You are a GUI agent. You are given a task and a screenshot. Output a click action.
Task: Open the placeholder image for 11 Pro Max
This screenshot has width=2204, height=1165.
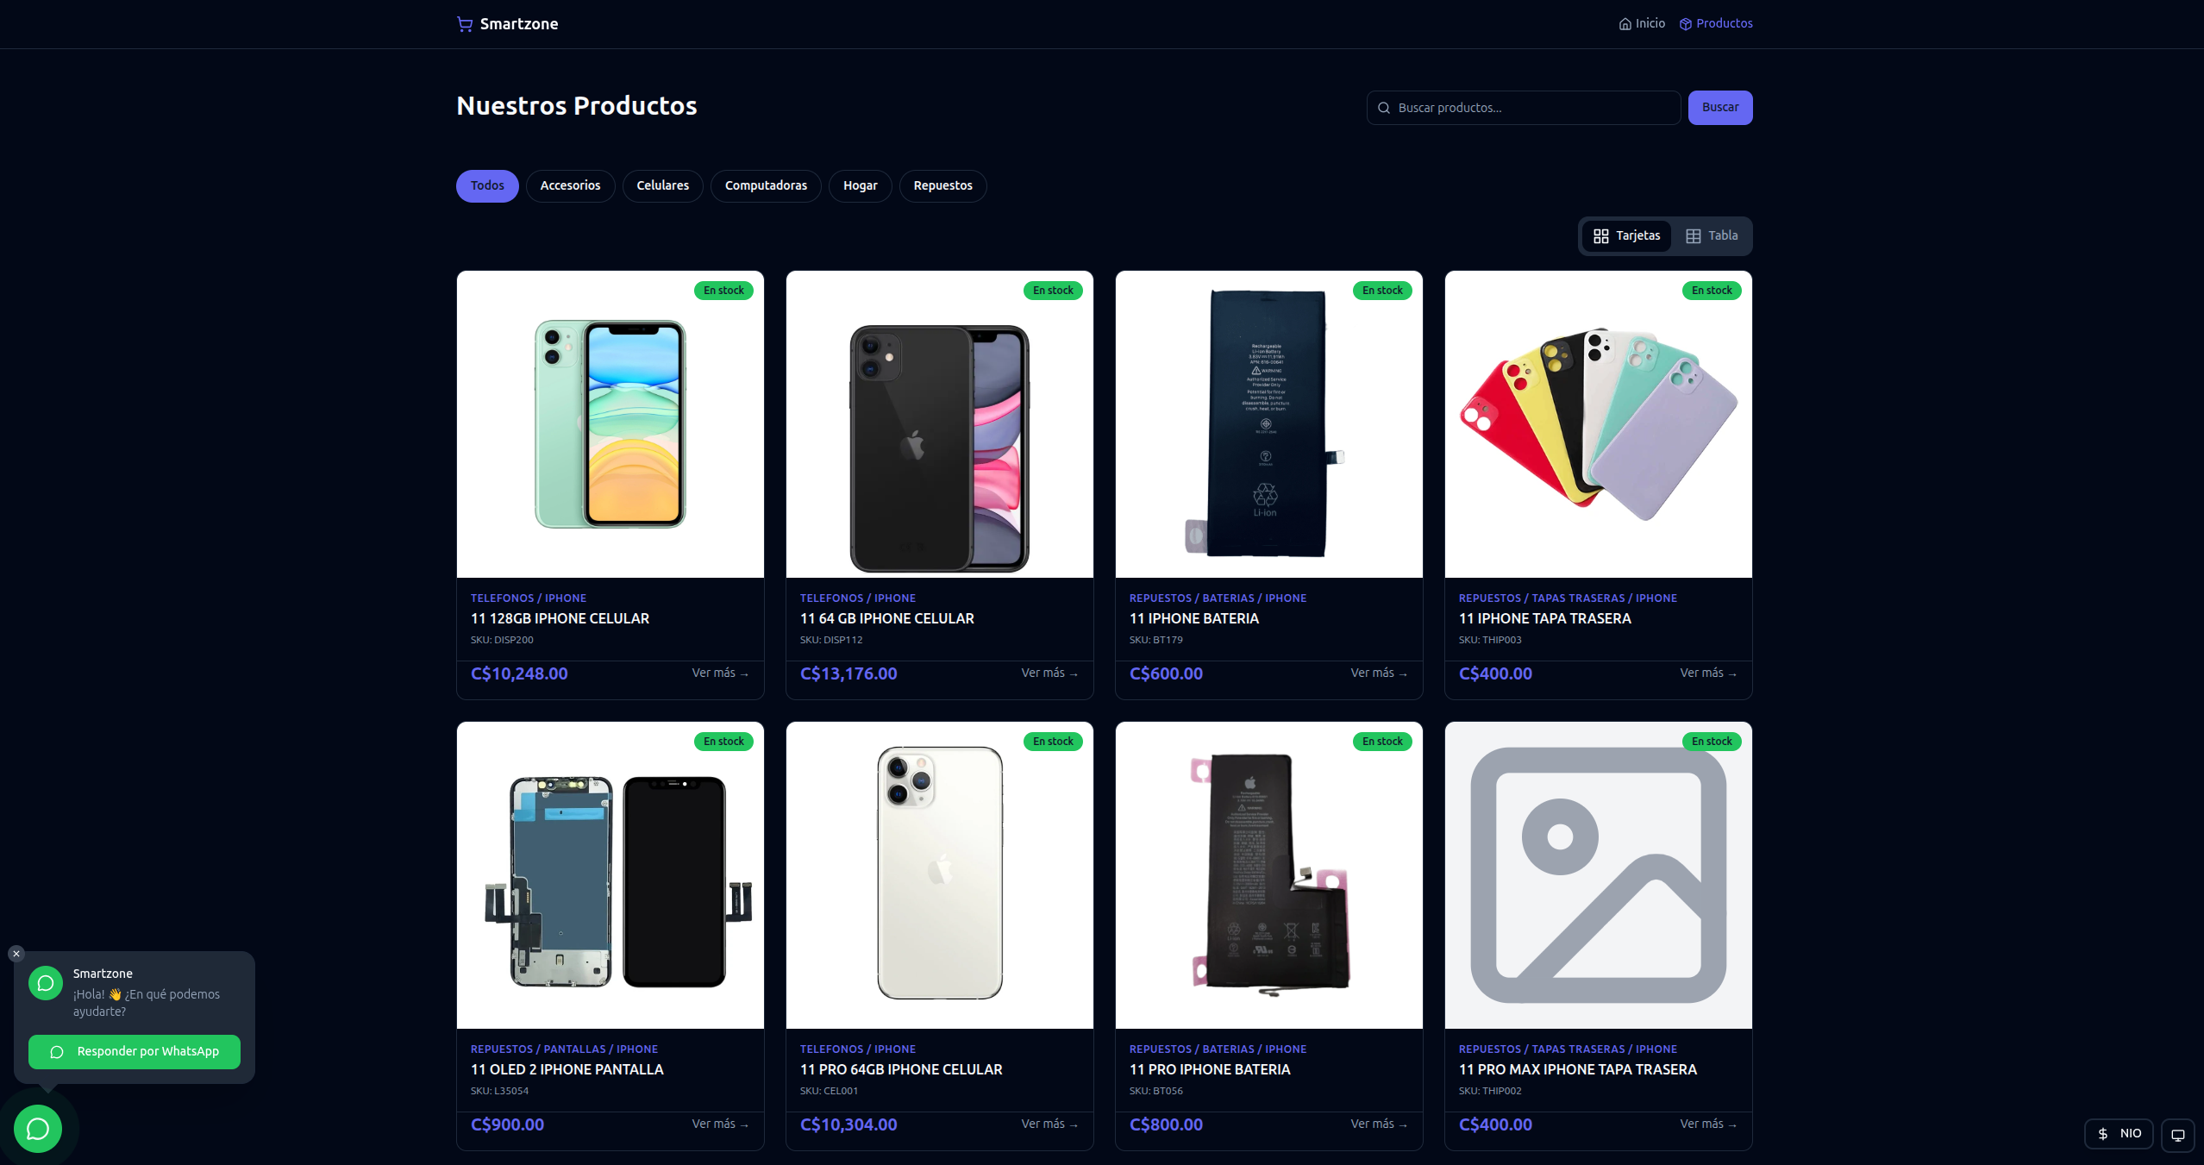1599,875
